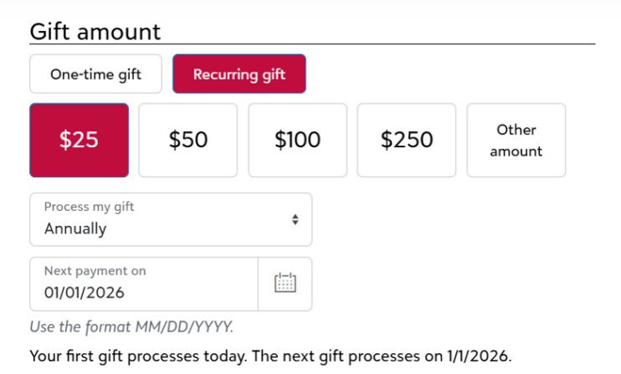Select the Recurring gift option
This screenshot has width=621, height=374.
point(239,74)
